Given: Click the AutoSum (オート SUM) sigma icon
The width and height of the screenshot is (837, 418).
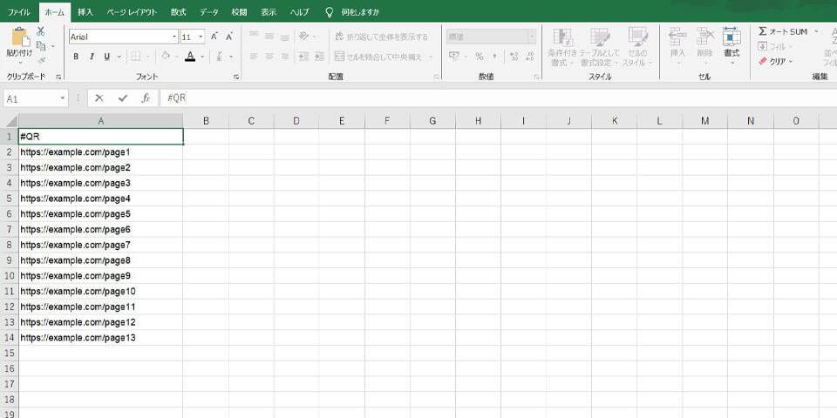Looking at the screenshot, I should (763, 31).
